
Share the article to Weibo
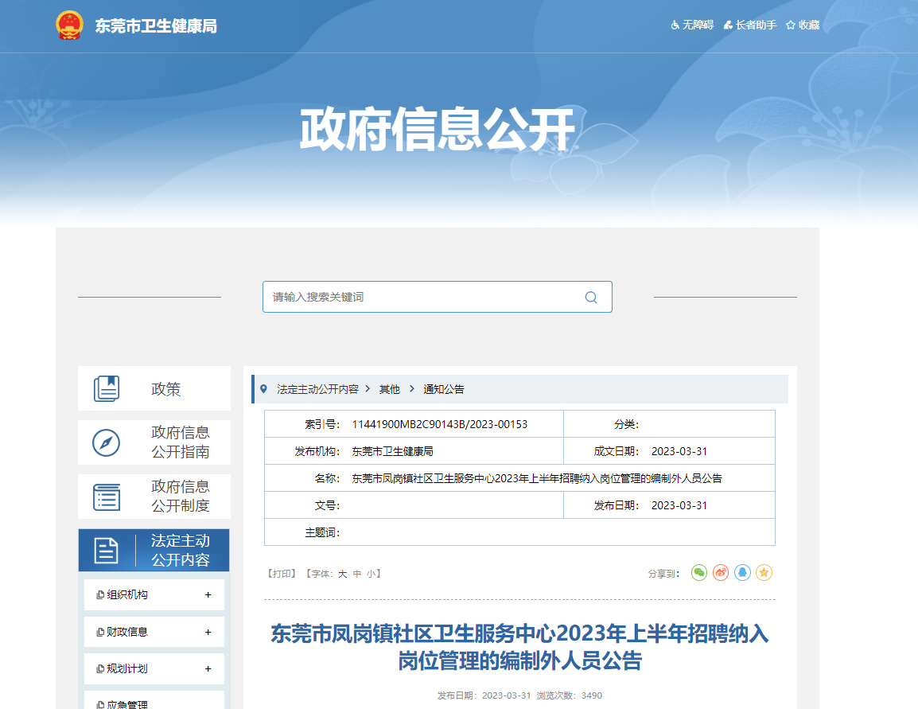721,572
